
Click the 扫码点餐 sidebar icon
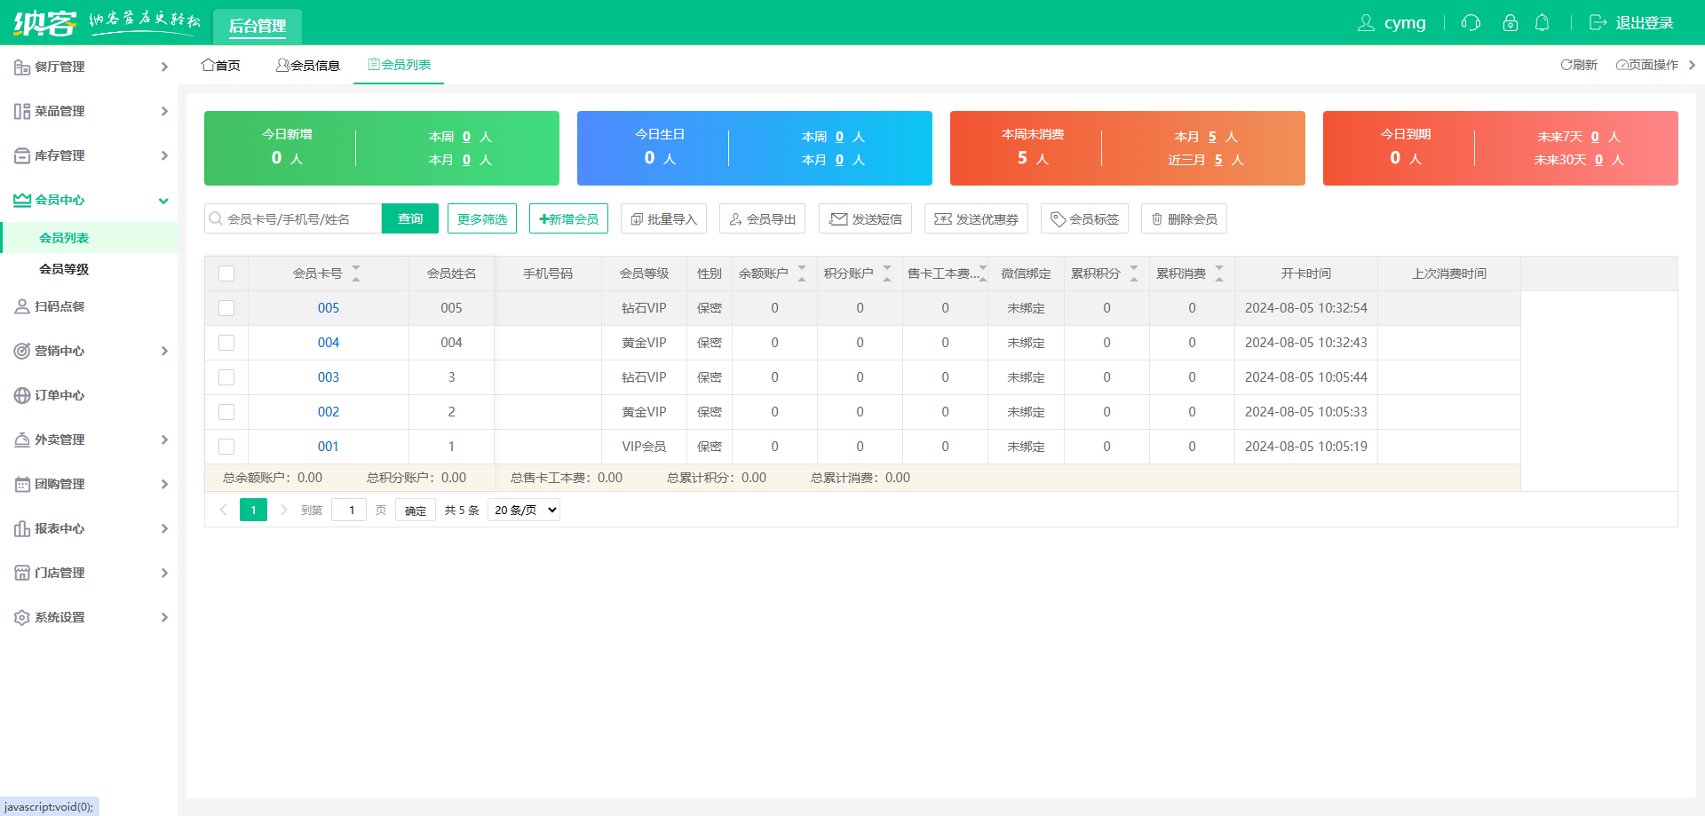point(22,306)
